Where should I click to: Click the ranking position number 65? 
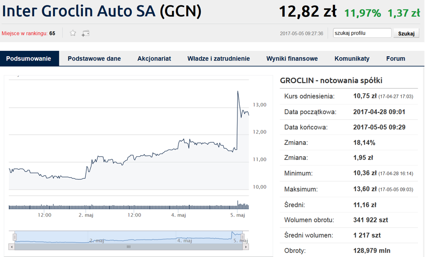pos(52,33)
